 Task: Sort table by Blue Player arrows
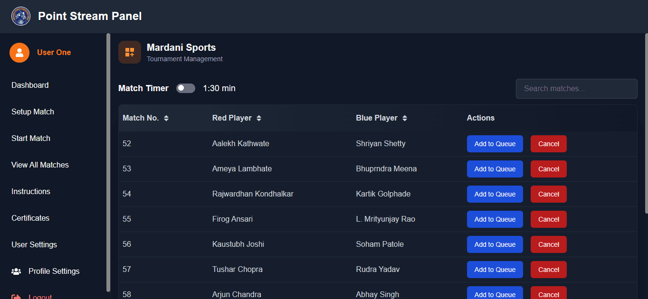[405, 118]
